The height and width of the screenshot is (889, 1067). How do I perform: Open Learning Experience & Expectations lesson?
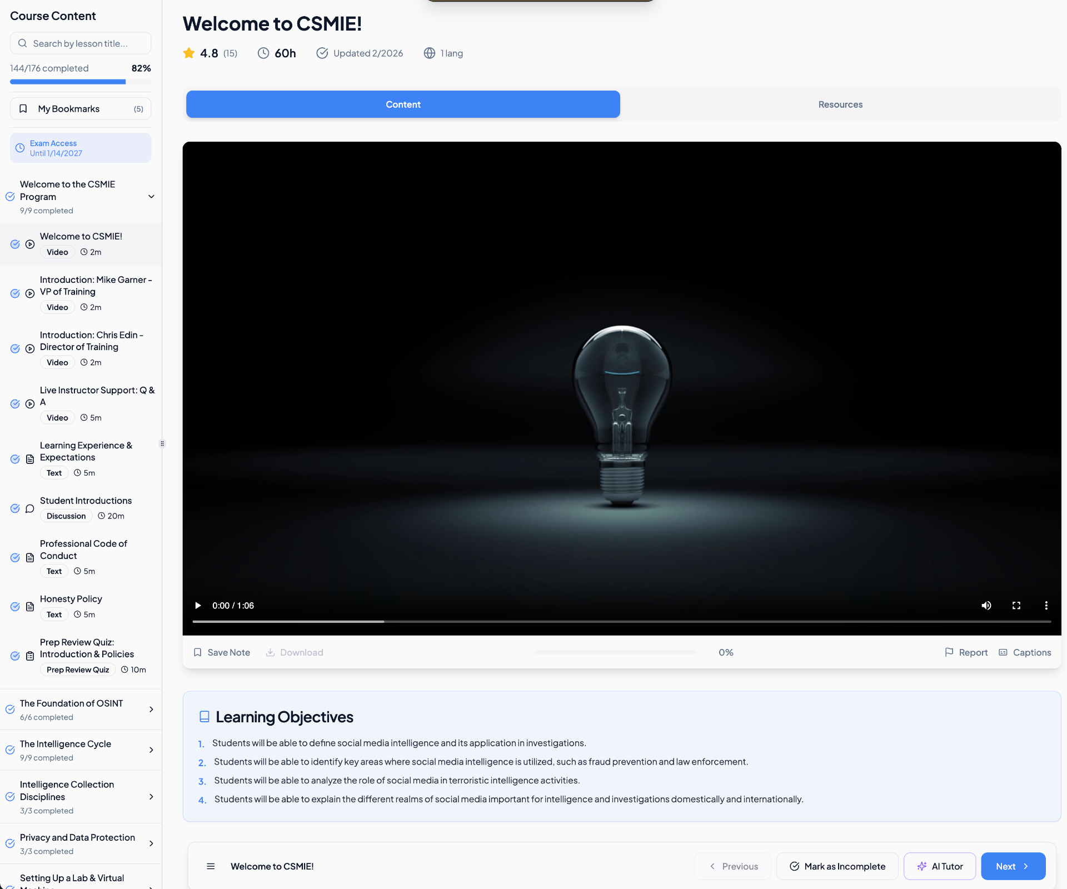pyautogui.click(x=81, y=458)
